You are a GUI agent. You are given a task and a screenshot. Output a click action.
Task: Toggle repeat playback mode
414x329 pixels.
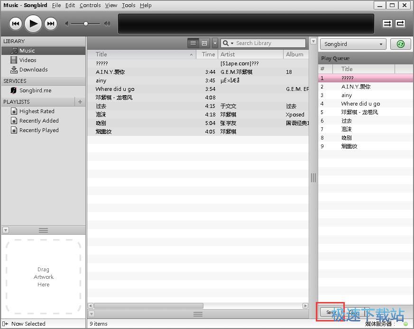click(x=400, y=24)
